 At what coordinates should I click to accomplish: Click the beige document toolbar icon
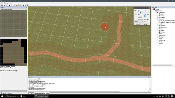(x=19, y=5)
